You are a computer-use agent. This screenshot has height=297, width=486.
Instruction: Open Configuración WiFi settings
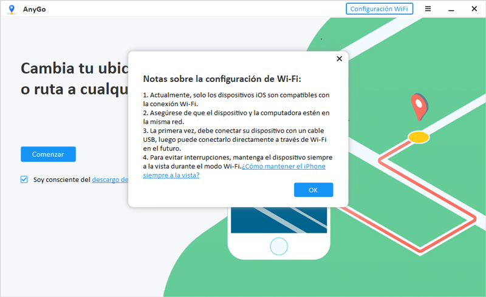pos(380,9)
